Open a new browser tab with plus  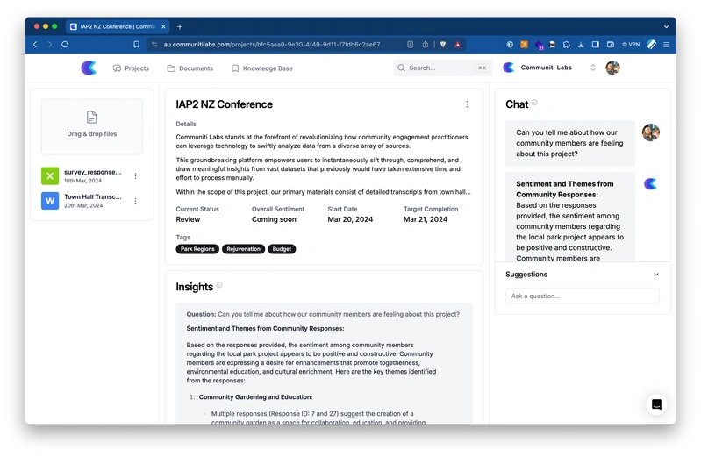[x=180, y=27]
